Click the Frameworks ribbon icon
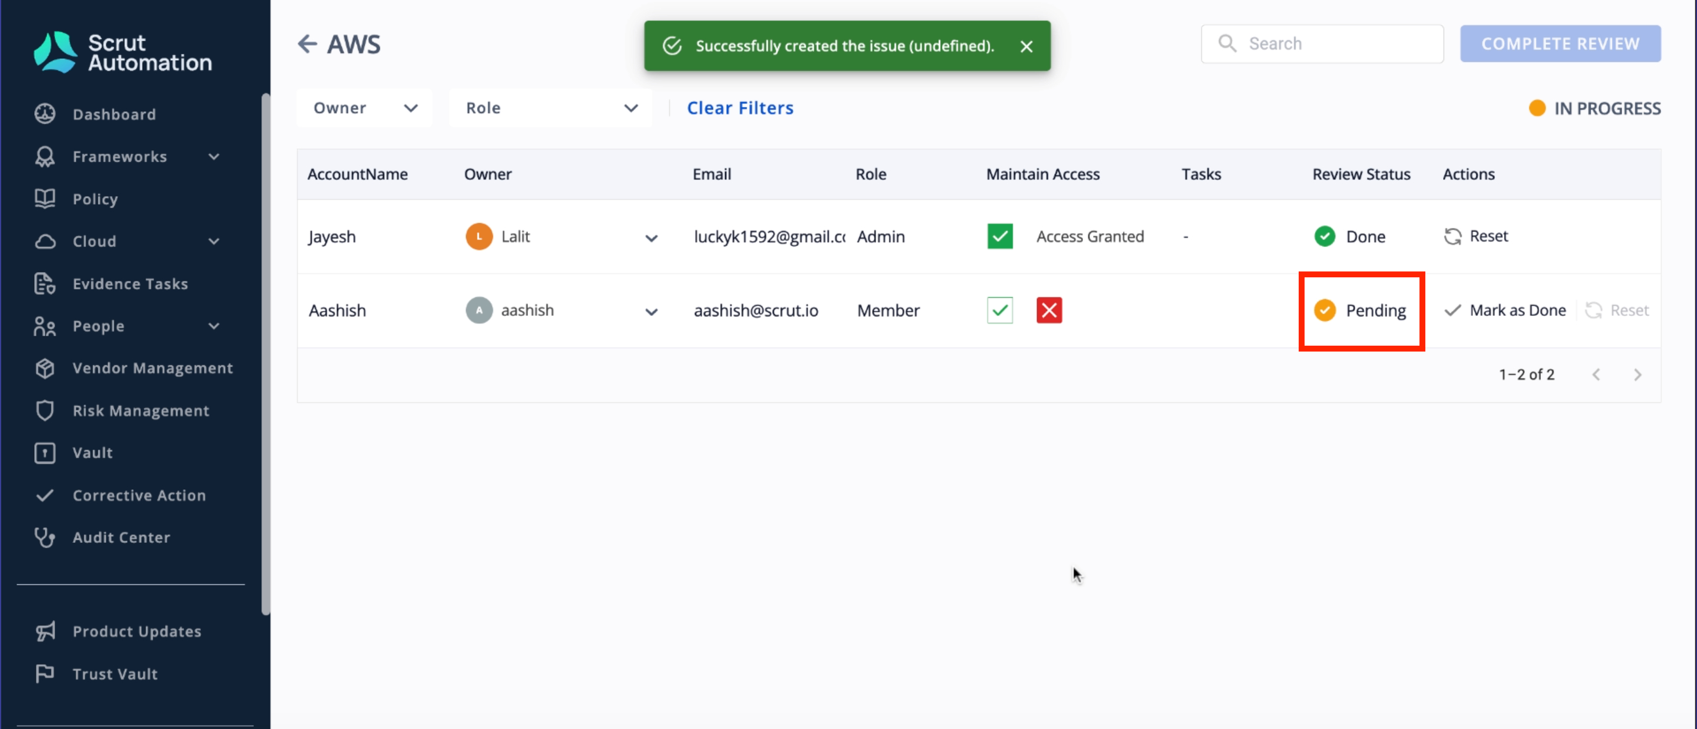Image resolution: width=1697 pixels, height=729 pixels. 45,157
